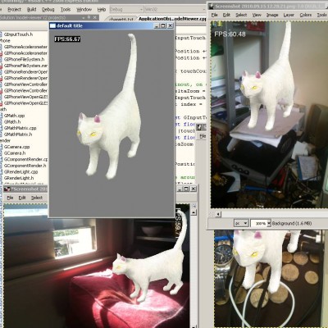This screenshot has height=328, width=328.
Task: Click the Background (1.6 MB) status text
Action: (292, 223)
